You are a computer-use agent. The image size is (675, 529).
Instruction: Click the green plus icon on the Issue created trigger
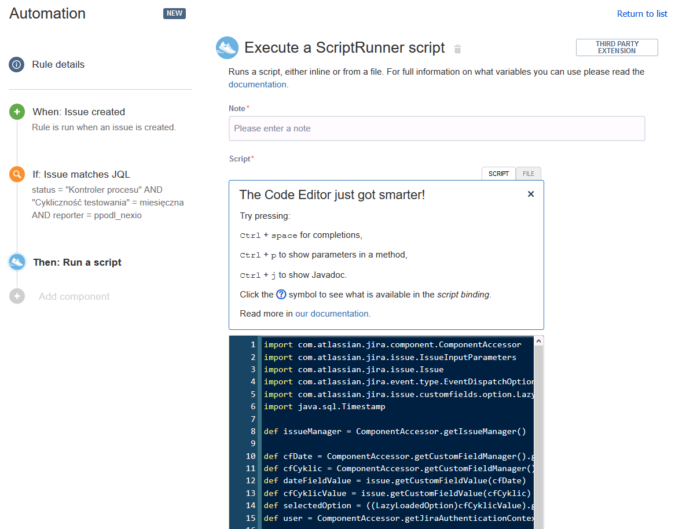pos(17,111)
